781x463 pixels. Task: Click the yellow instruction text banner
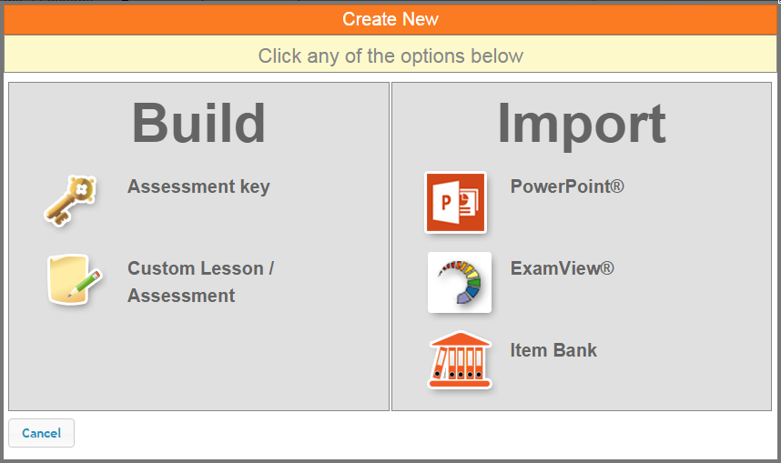(390, 55)
